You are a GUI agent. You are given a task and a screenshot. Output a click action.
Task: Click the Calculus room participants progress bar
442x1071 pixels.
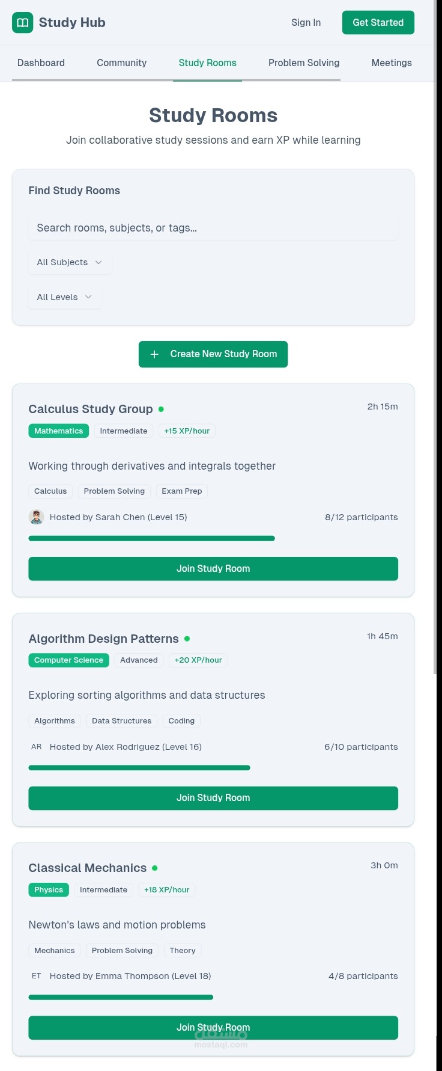(x=152, y=539)
